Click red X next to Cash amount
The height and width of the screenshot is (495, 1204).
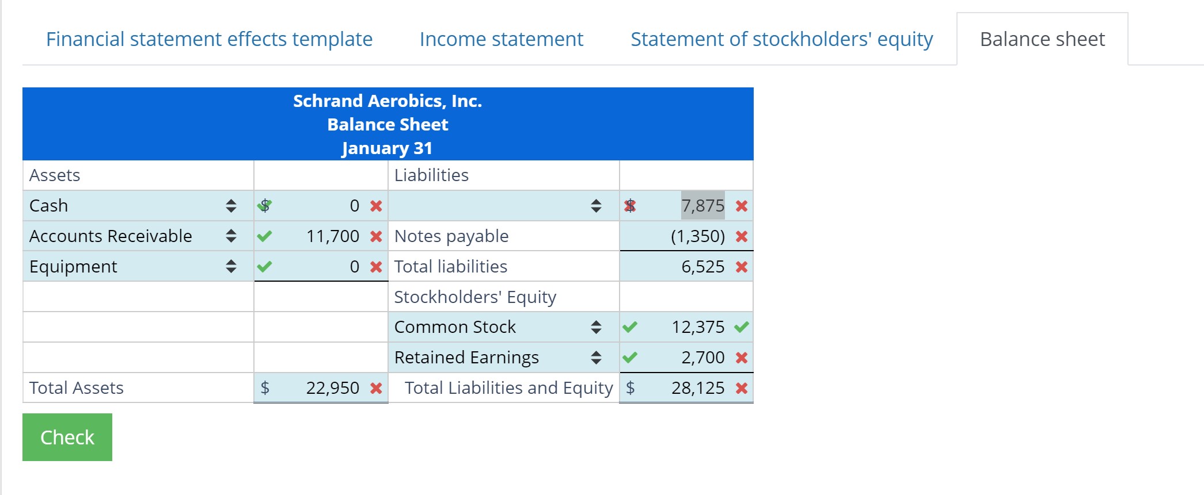pos(376,206)
